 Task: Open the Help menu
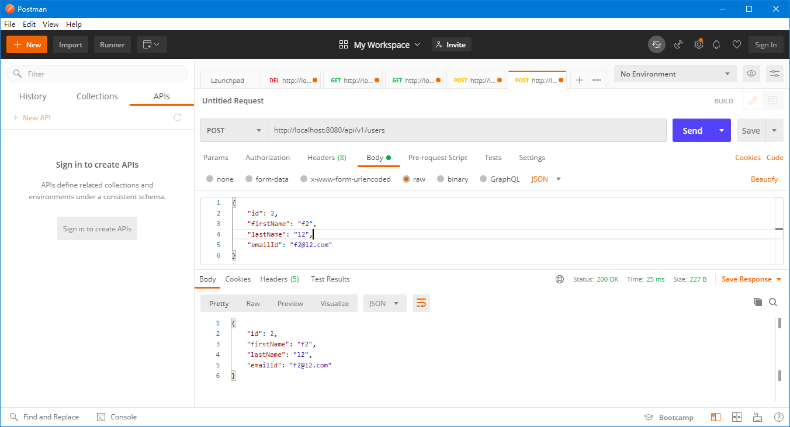tap(74, 25)
